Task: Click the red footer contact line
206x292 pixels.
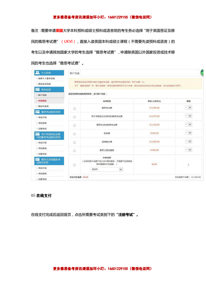Action: tap(103, 269)
